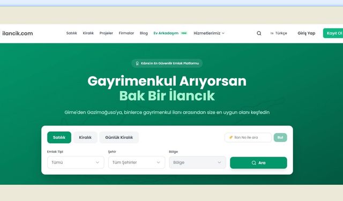This screenshot has height=201, width=343.
Task: Go to the Projeler page
Action: tap(106, 33)
